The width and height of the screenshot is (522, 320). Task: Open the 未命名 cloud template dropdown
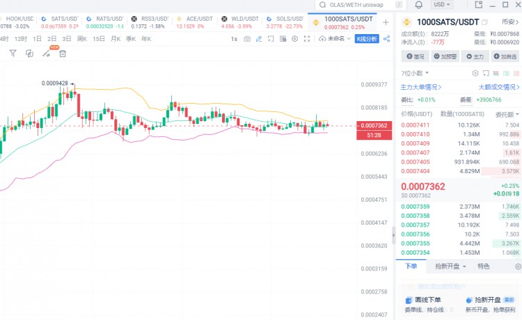(x=335, y=38)
